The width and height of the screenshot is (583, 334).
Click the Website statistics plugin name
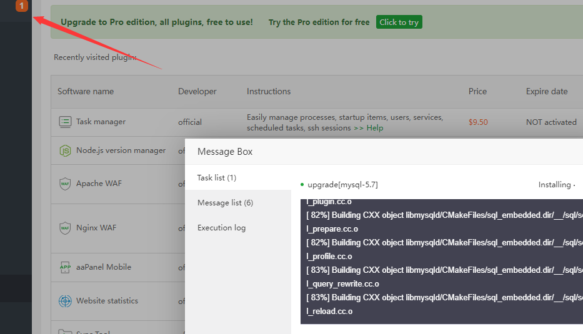point(107,301)
